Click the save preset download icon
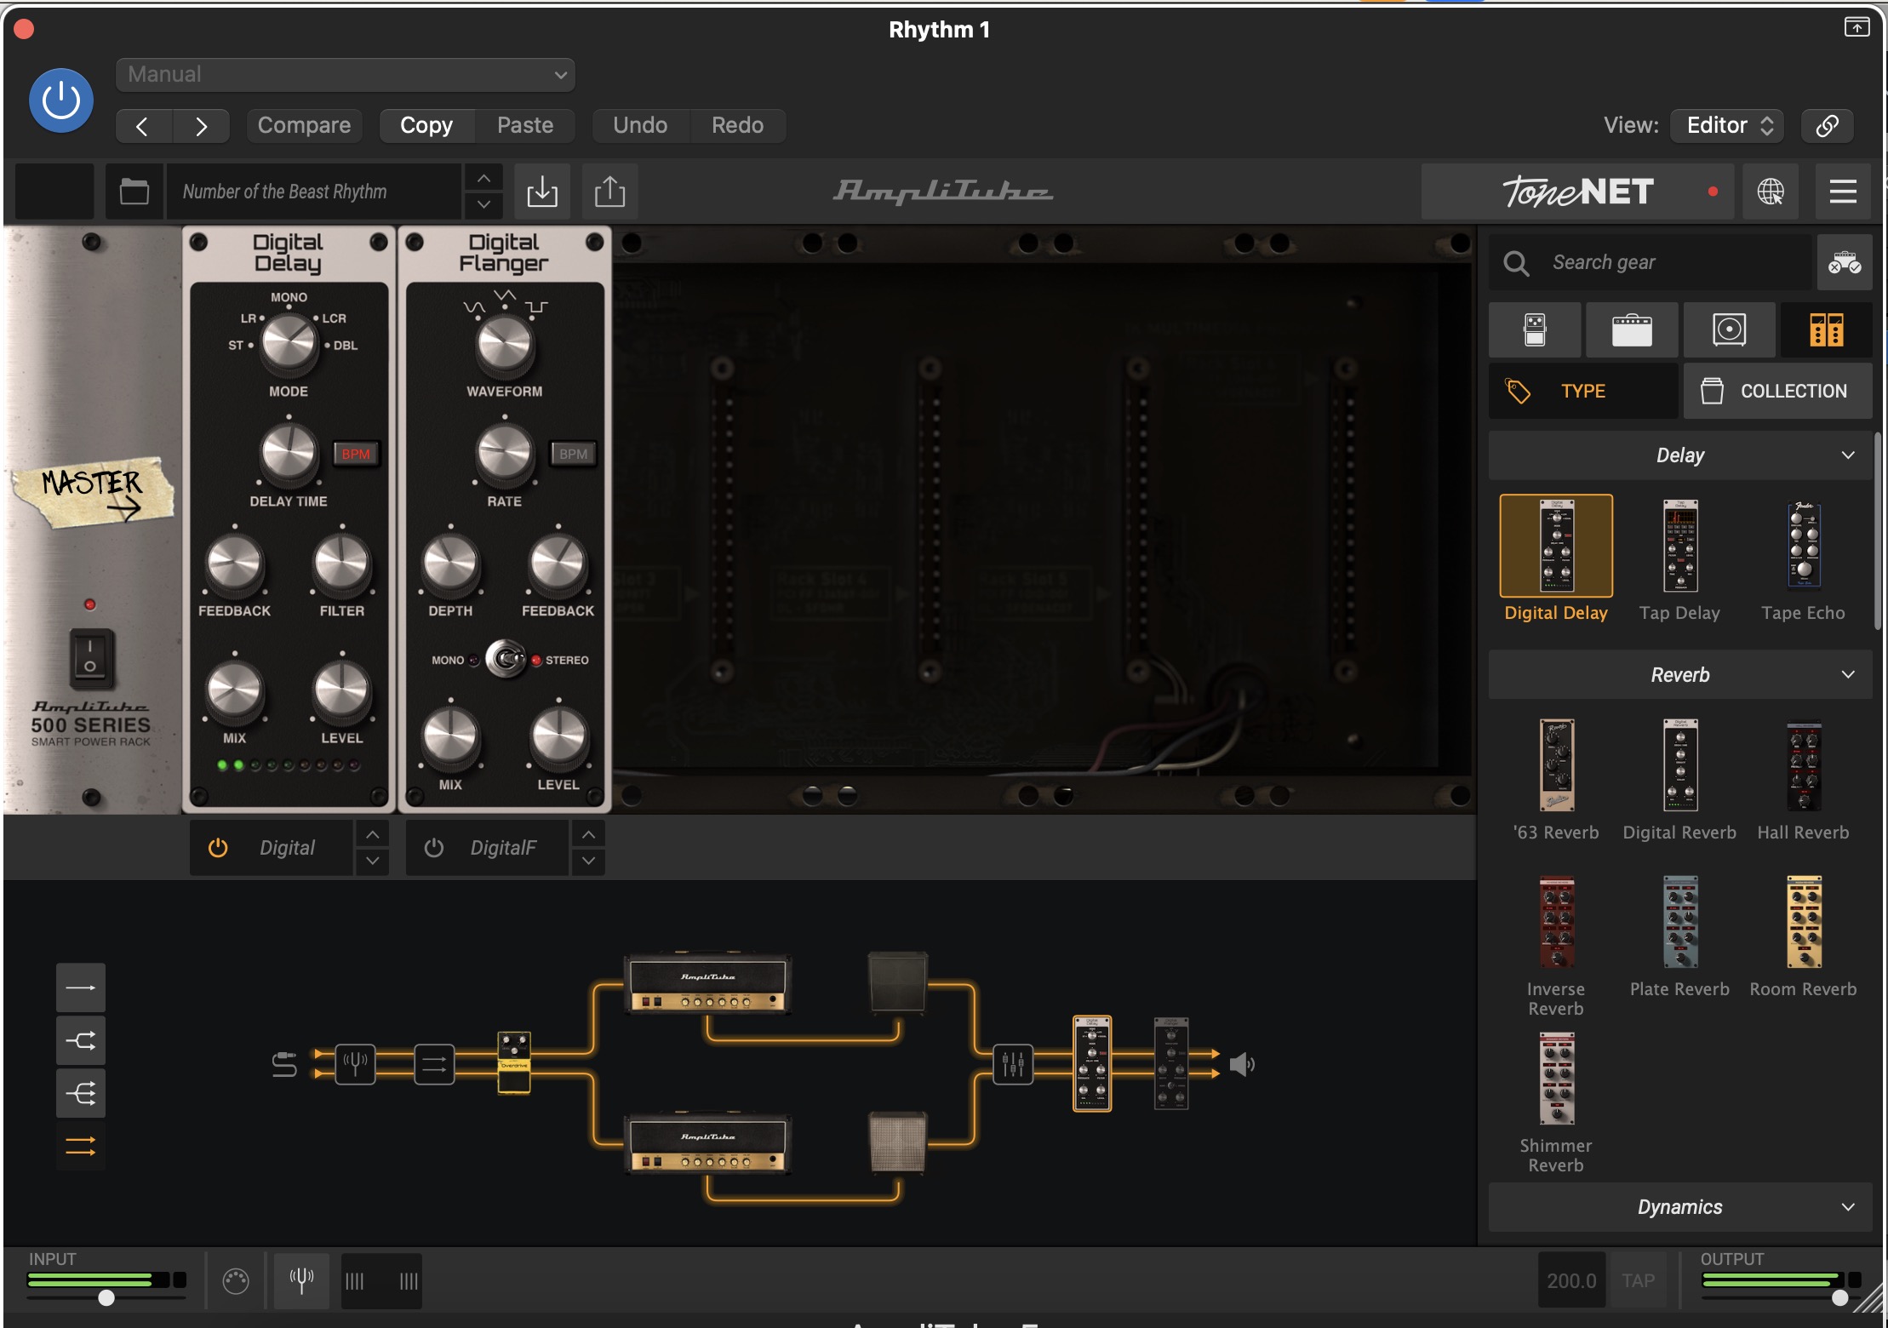Image resolution: width=1888 pixels, height=1328 pixels. (542, 192)
